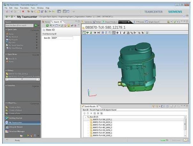Click Customize link in Quick Links
Image resolution: width=193 pixels, height=146 pixels.
tap(35, 30)
